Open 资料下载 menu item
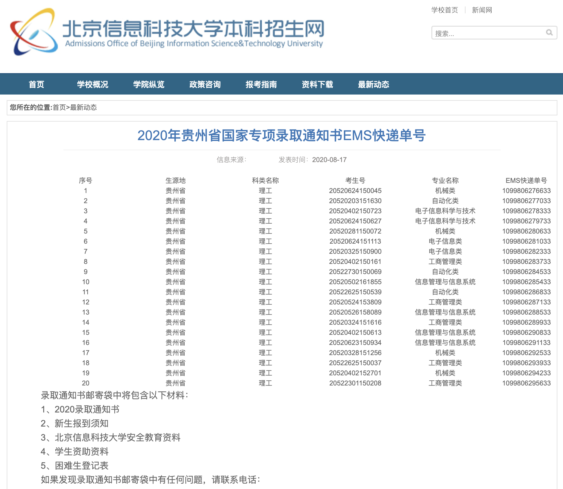This screenshot has height=489, width=563. point(317,84)
